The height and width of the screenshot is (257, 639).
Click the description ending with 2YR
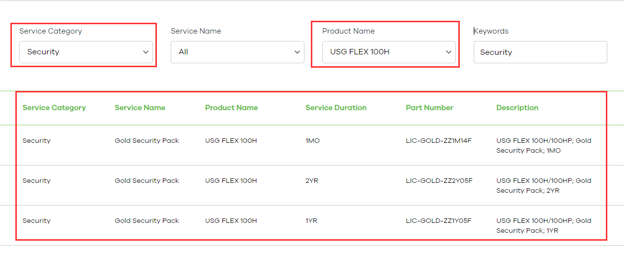(x=543, y=186)
